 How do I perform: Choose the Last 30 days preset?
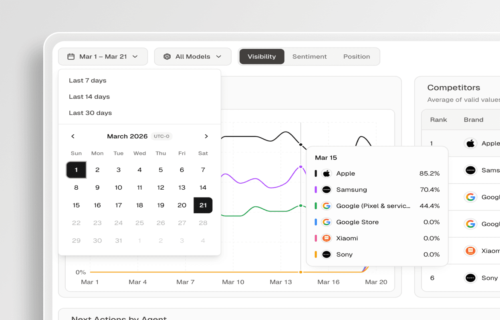(90, 113)
